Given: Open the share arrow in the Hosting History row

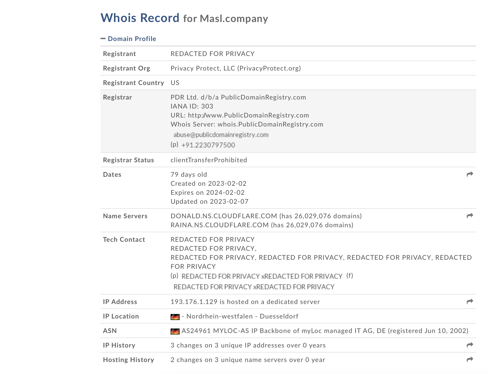Looking at the screenshot, I should click(x=470, y=359).
